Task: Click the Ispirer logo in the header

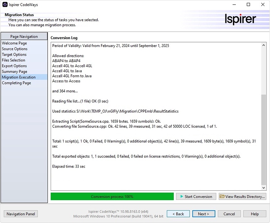Action: click(x=240, y=19)
